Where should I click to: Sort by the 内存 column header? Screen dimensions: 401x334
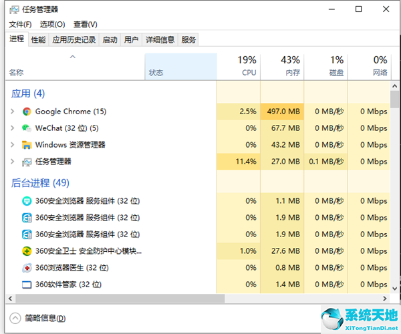click(282, 67)
